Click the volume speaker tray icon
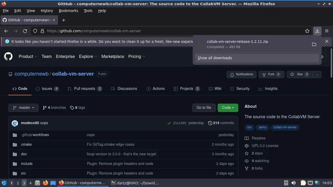 [x=293, y=183]
